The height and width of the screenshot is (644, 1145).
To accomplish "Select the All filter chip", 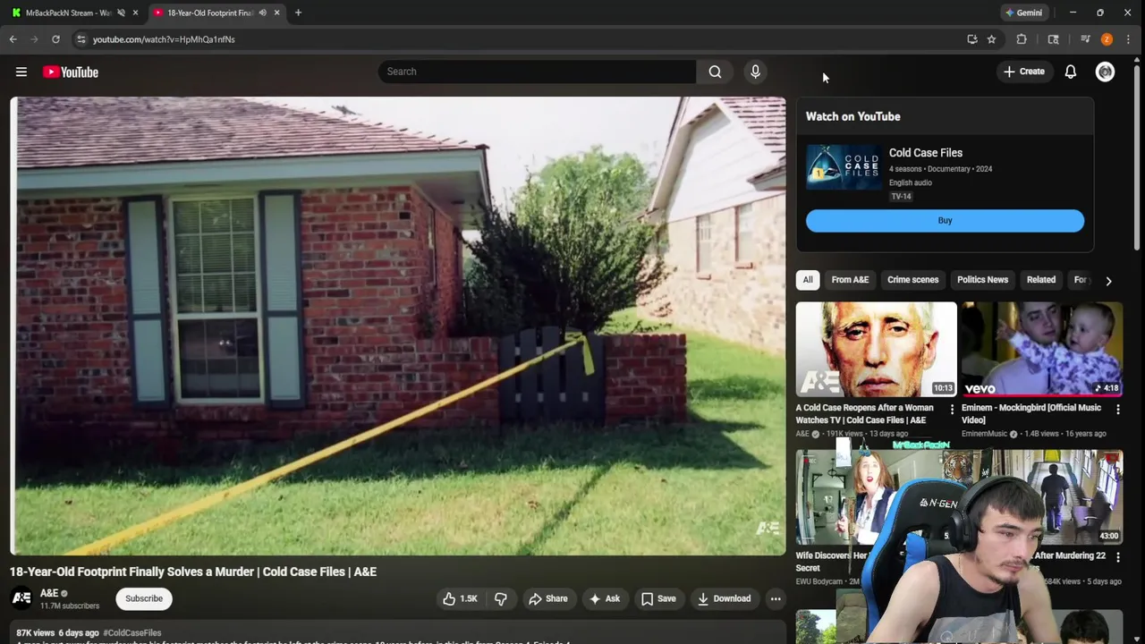I will 808,280.
